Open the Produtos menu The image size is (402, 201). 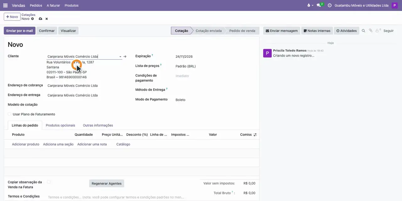[x=72, y=5]
